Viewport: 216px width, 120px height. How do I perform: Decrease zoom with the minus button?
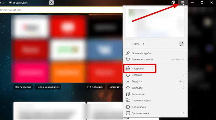(x=129, y=44)
